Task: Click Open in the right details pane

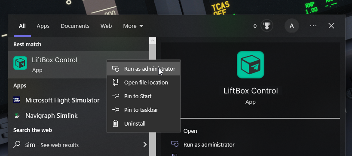Action: tap(190, 131)
